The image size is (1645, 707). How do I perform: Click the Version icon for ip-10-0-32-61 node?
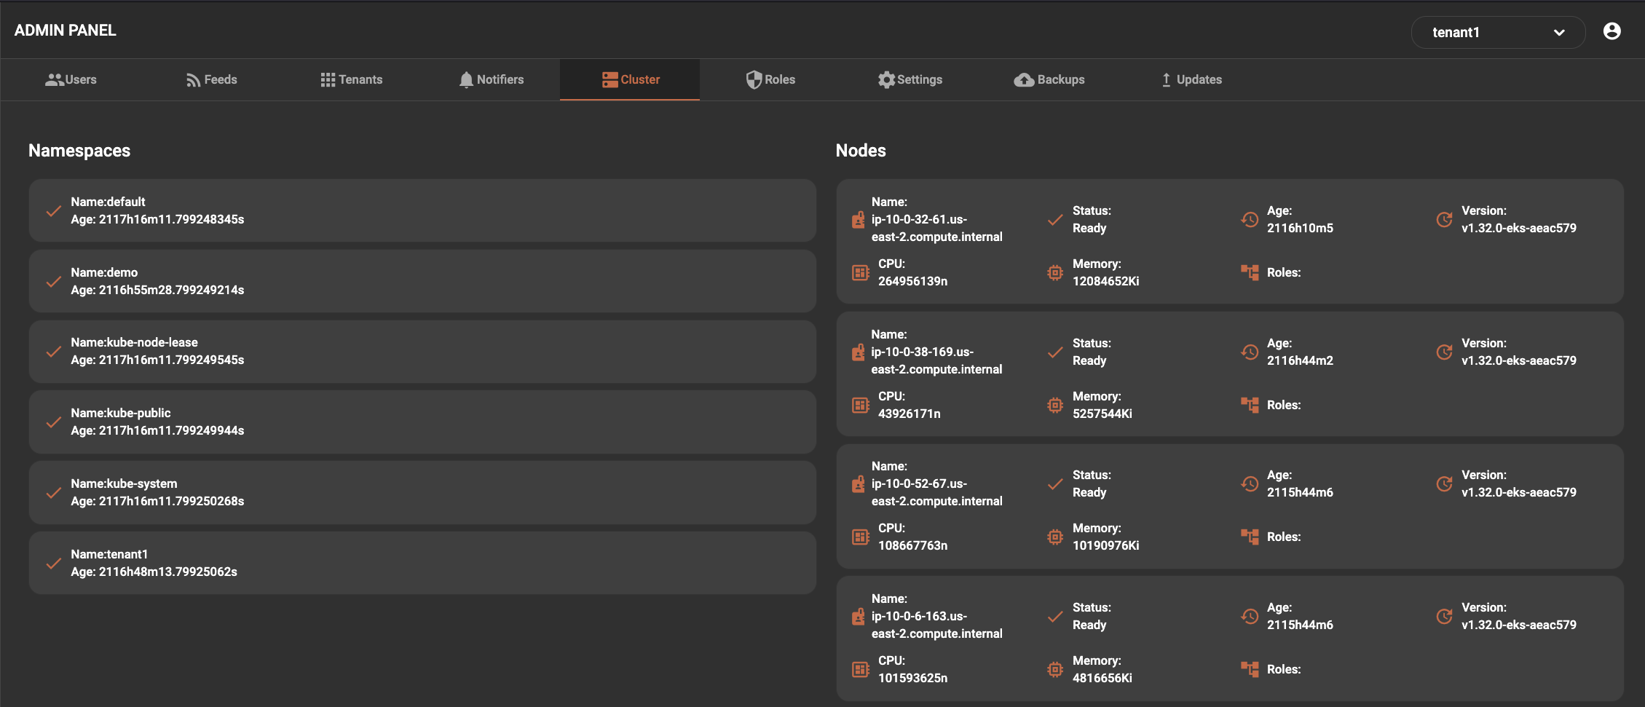[1444, 220]
